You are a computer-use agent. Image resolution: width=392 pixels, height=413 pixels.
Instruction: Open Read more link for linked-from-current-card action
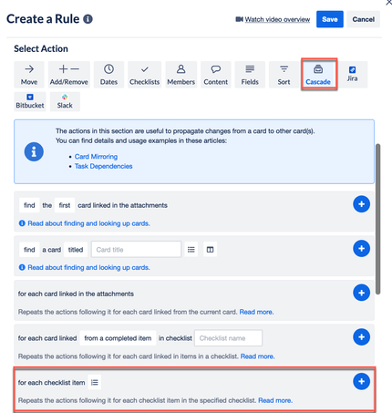coord(256,312)
